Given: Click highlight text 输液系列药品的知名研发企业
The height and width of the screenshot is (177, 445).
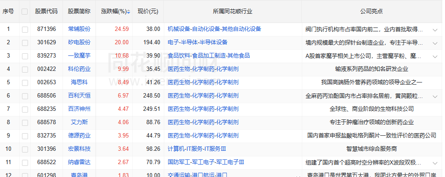Looking at the screenshot, I should (372, 69).
